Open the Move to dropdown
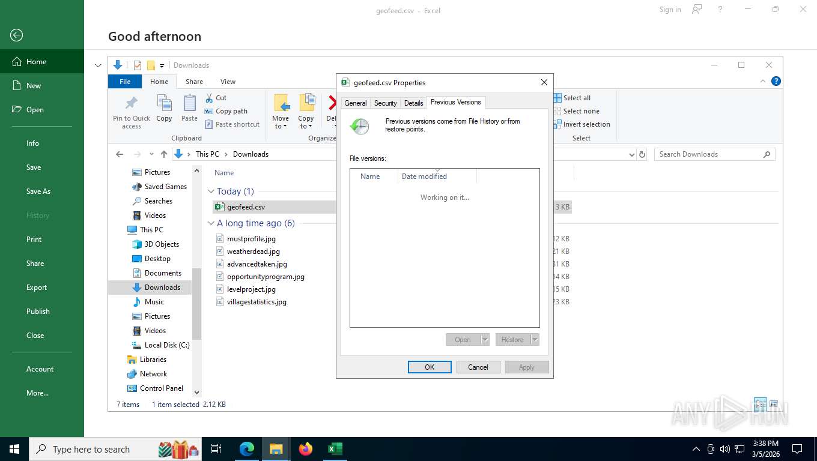Viewport: 817px width, 461px height. pyautogui.click(x=281, y=112)
